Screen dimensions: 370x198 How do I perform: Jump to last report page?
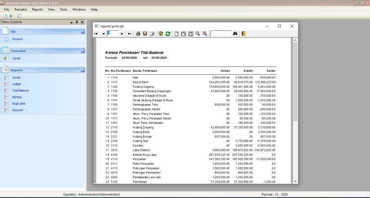click(129, 34)
